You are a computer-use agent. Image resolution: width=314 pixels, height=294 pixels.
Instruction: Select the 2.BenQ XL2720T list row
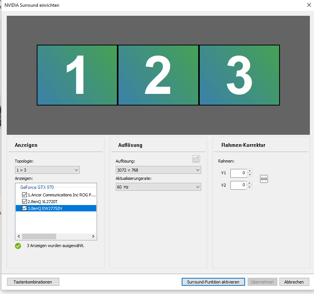56,202
